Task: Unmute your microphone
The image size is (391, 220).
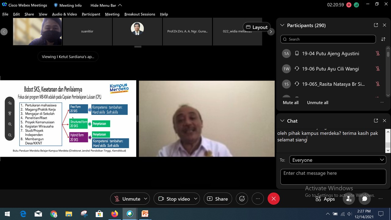Action: coord(127,199)
